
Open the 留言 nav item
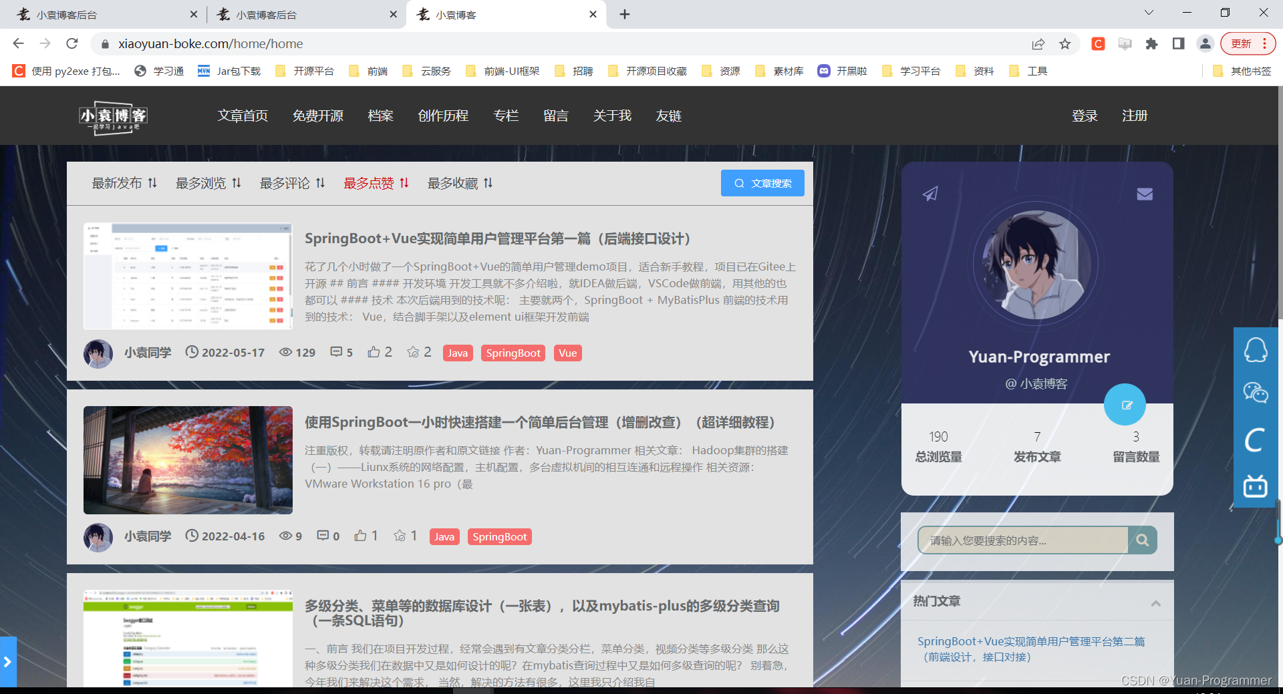556,116
